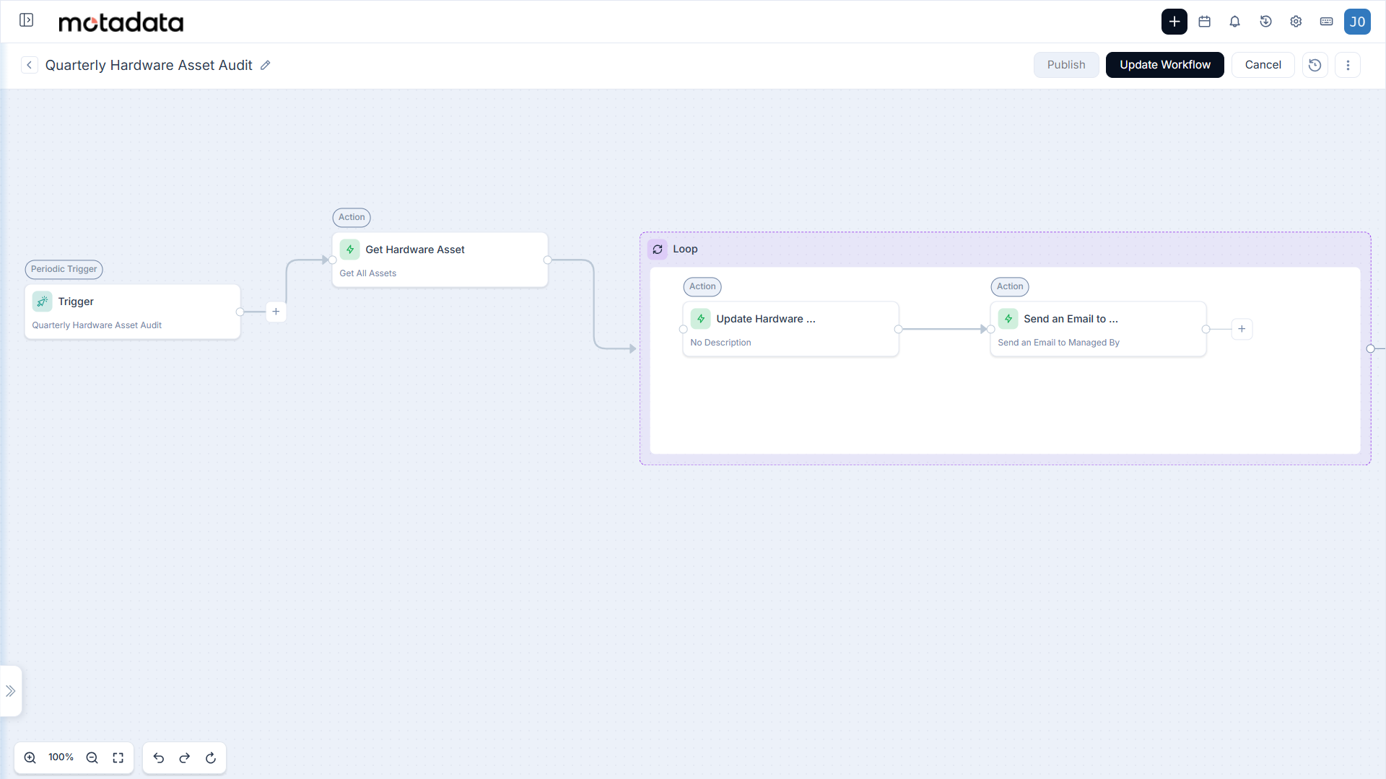Fit workflow to screen
The height and width of the screenshot is (779, 1386).
click(118, 757)
